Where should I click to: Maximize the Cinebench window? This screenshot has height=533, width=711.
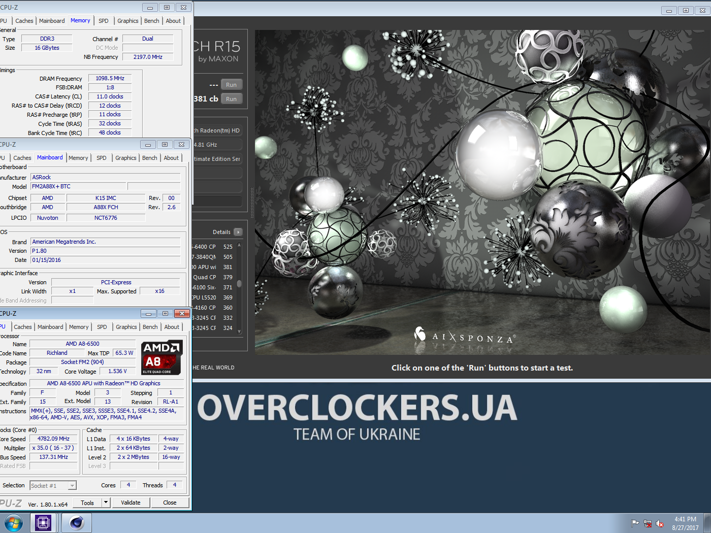pos(686,10)
